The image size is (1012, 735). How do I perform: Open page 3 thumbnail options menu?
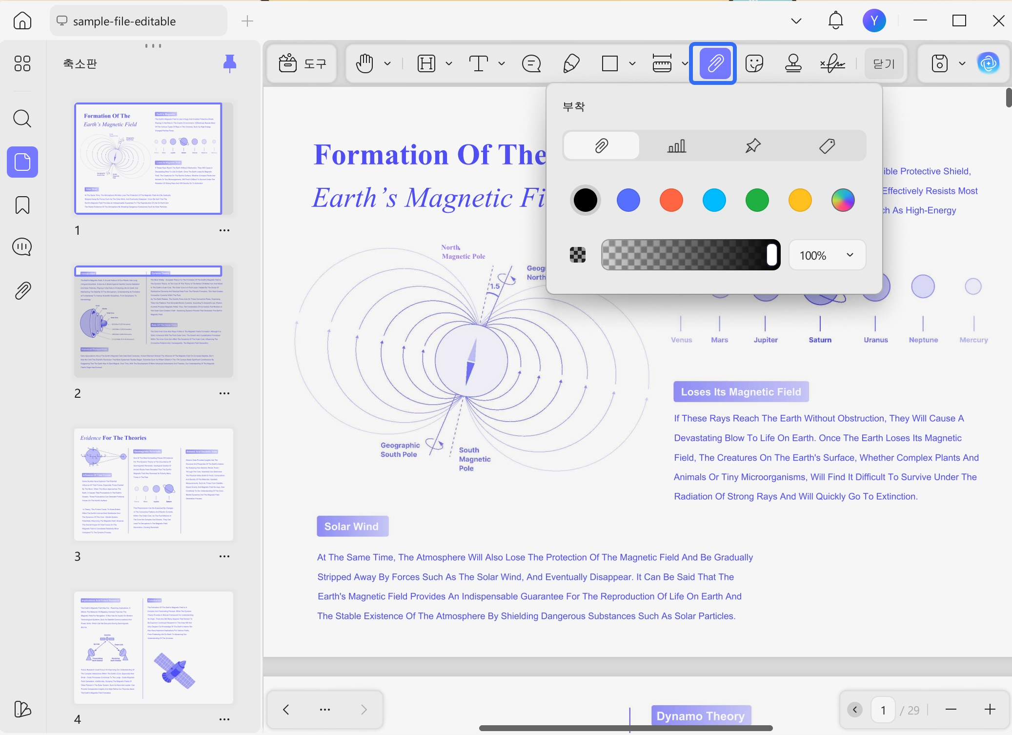[x=224, y=556]
